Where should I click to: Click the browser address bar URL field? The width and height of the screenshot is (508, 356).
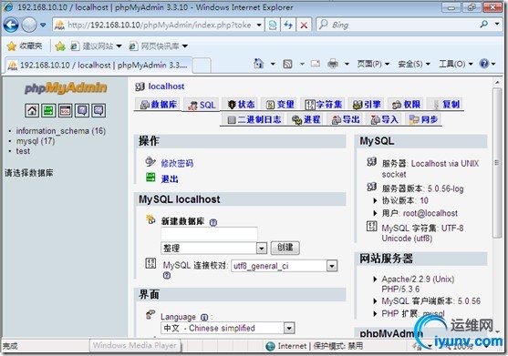pyautogui.click(x=158, y=25)
